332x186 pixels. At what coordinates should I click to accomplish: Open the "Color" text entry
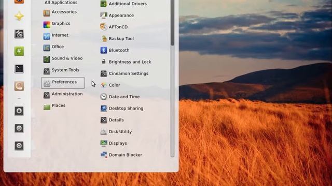[114, 85]
